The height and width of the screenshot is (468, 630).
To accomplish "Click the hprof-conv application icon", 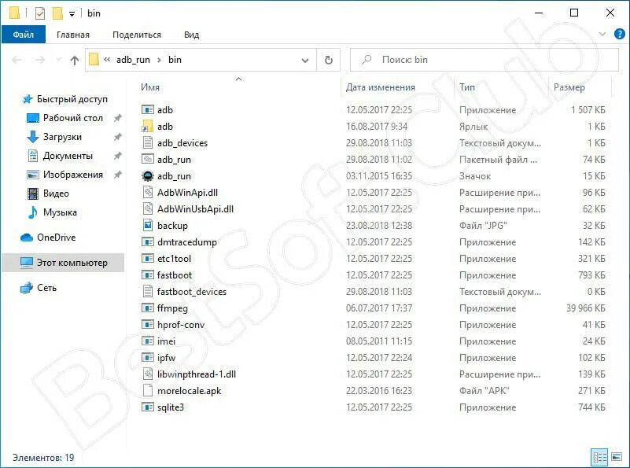I will [x=148, y=324].
